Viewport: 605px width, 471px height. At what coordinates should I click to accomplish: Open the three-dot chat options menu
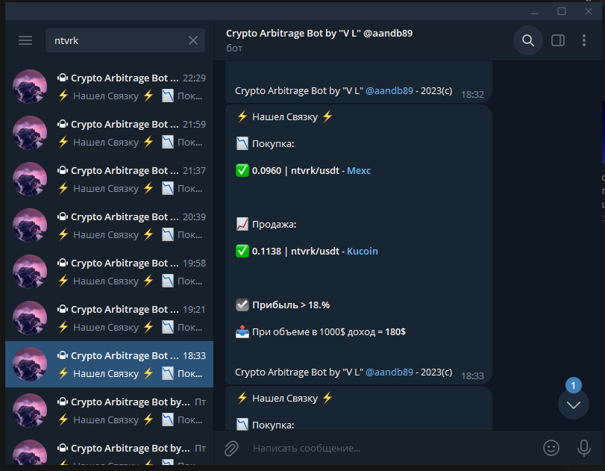584,40
